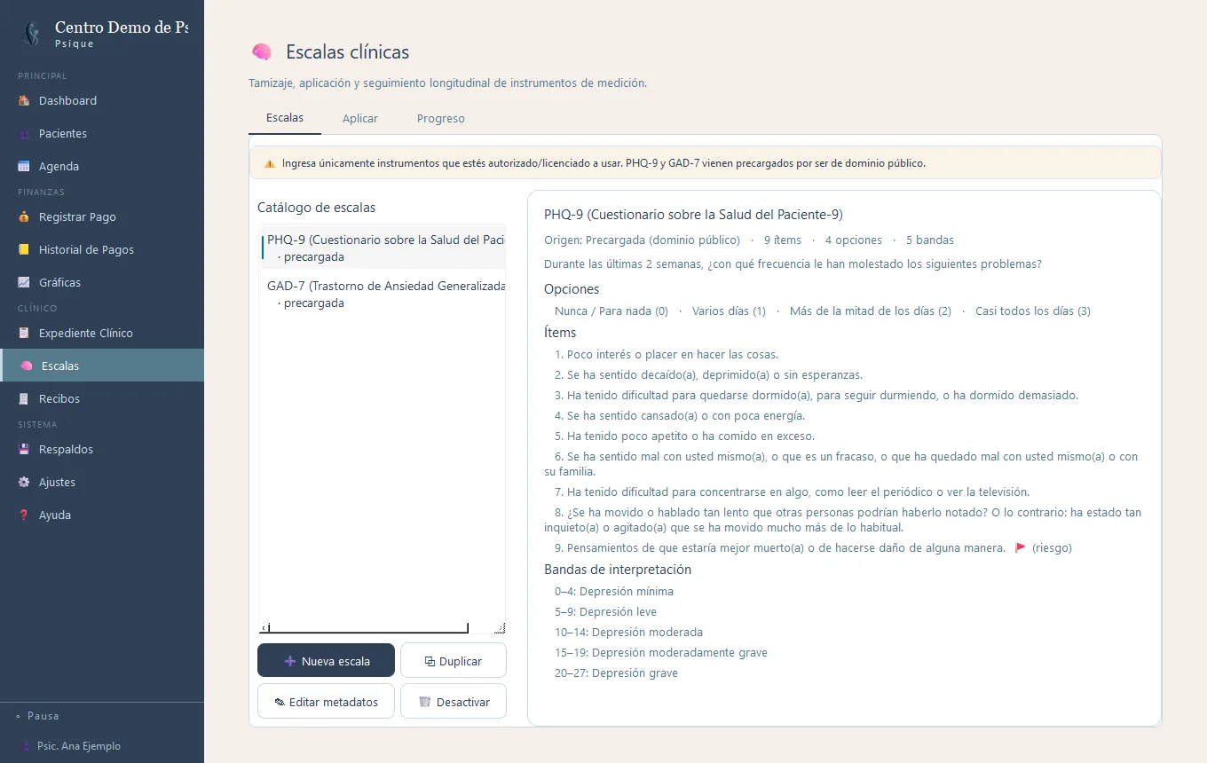1207x763 pixels.
Task: Click item 4 'cansado(a) o con poca energía'
Action: coord(679,416)
